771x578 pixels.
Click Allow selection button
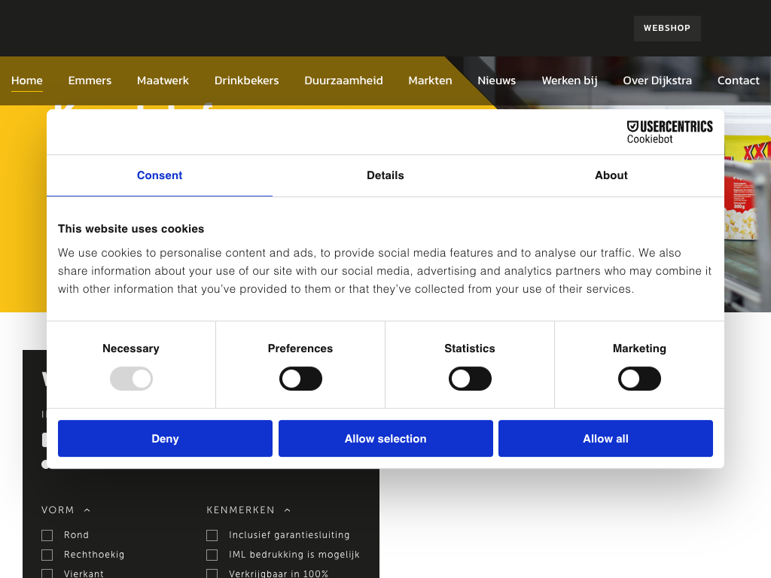tap(385, 439)
